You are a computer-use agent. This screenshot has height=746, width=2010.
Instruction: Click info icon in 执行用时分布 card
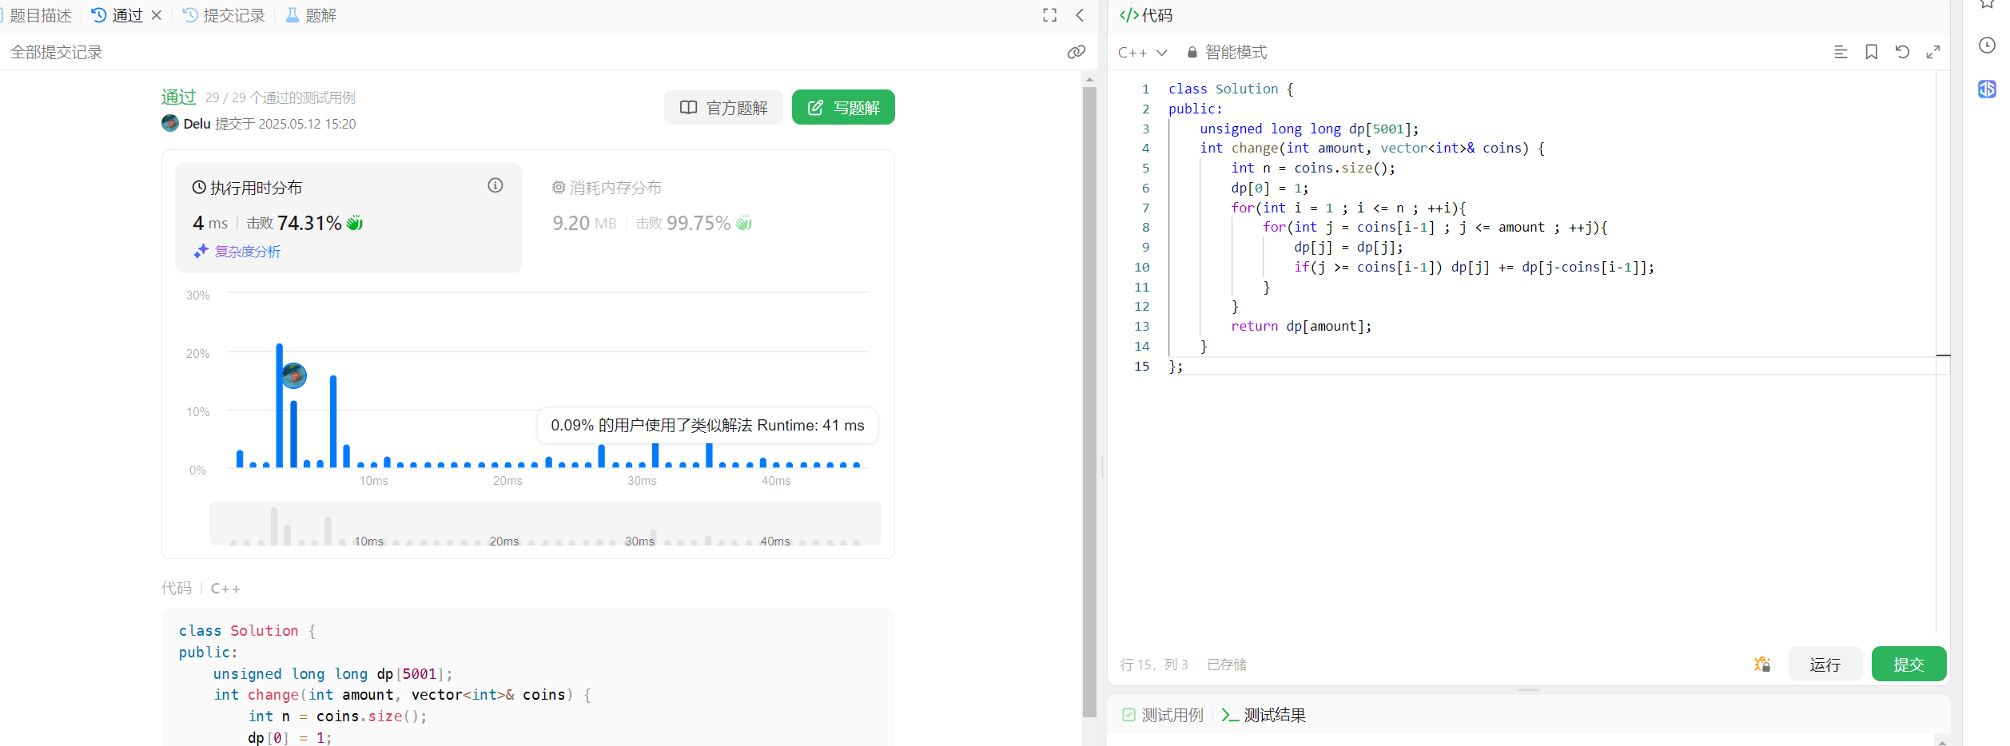(x=496, y=185)
